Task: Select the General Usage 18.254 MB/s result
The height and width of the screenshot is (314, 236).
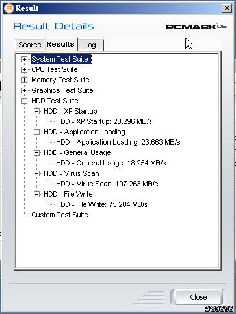Action: coord(111,163)
